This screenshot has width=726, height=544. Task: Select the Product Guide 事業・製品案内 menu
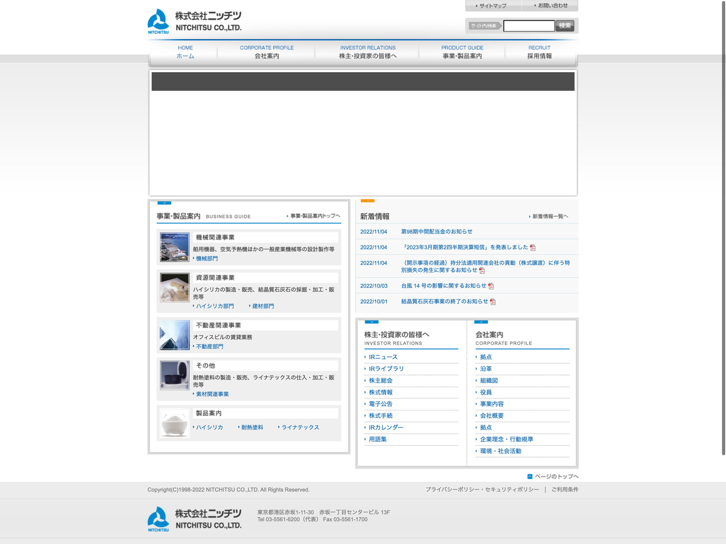tap(462, 52)
